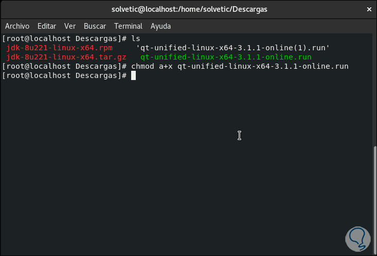Click the chmod a+x command text
This screenshot has width=377, height=256.
[240, 66]
